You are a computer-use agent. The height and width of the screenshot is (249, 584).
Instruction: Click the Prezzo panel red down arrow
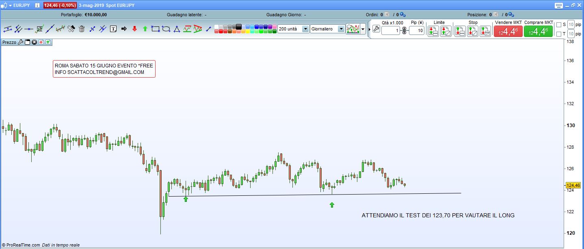tap(41, 42)
